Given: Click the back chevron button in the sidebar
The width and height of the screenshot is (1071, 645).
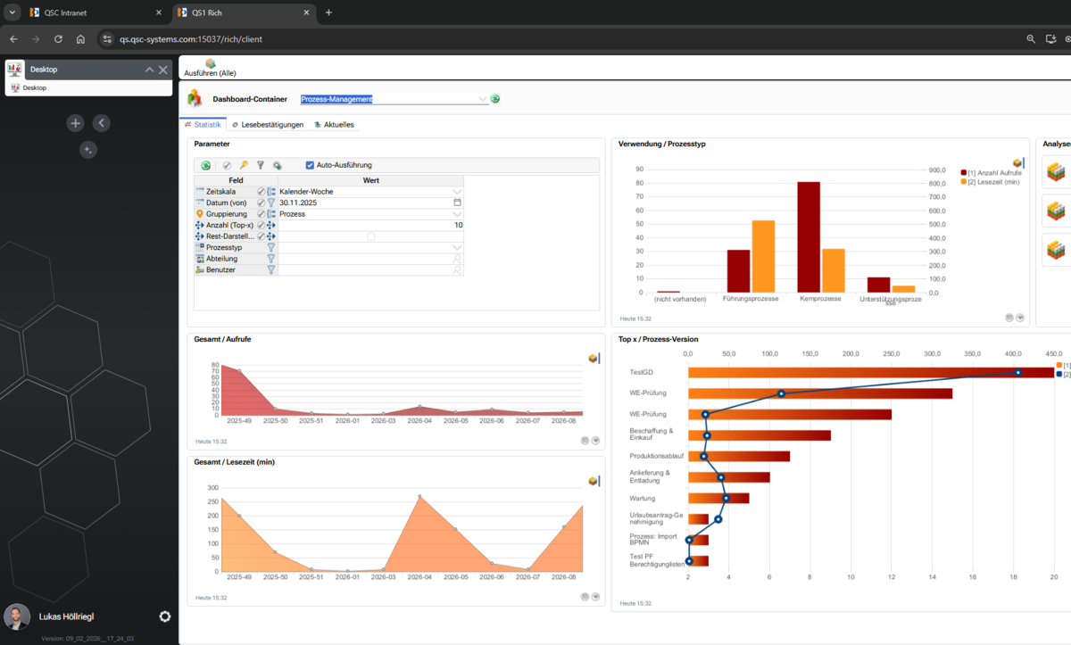Looking at the screenshot, I should [102, 123].
